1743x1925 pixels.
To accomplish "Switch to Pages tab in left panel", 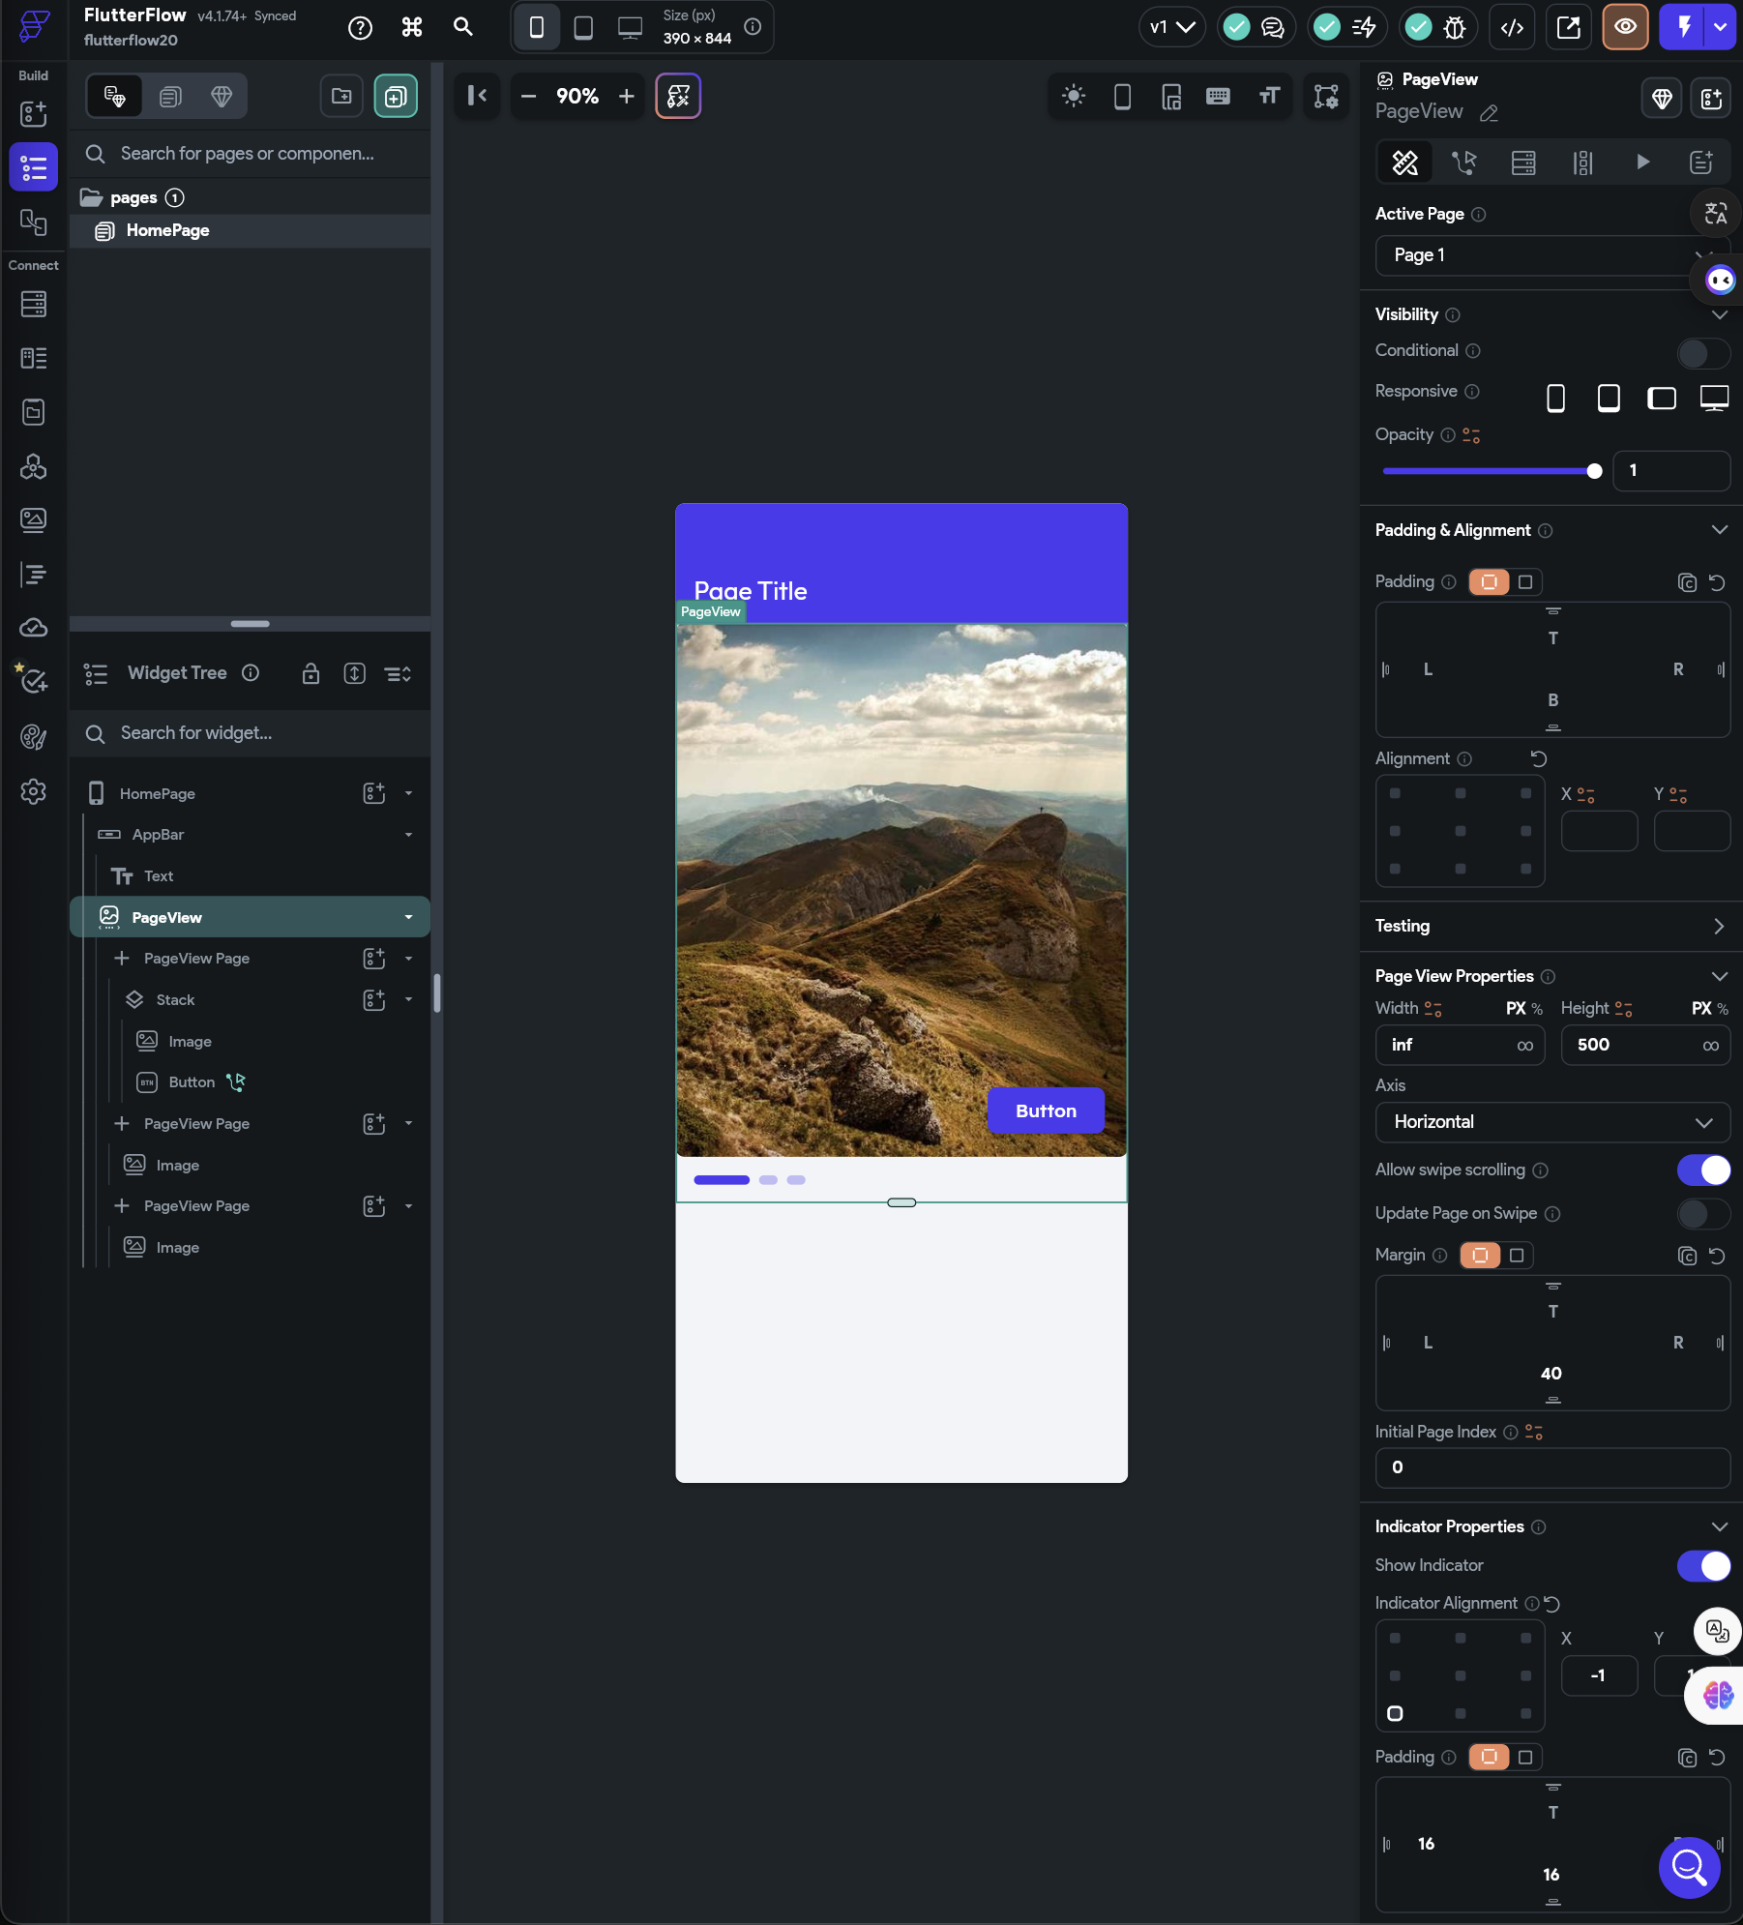I will click(170, 97).
